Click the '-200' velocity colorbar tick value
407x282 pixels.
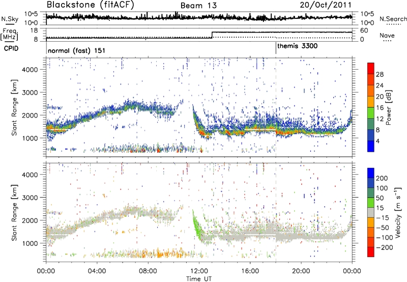[x=384, y=247]
